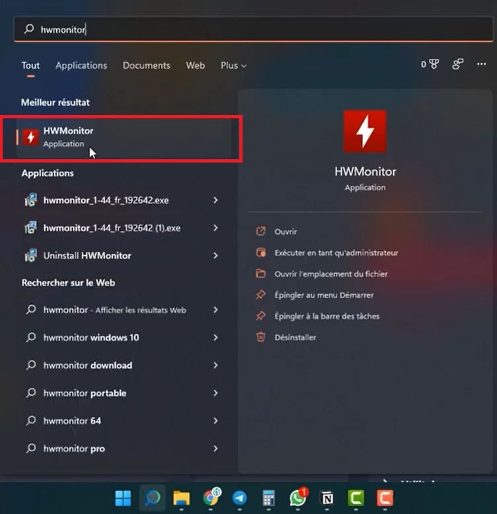The image size is (497, 514).
Task: Click Ouvrir l'emplacement du fichier
Action: tap(331, 274)
